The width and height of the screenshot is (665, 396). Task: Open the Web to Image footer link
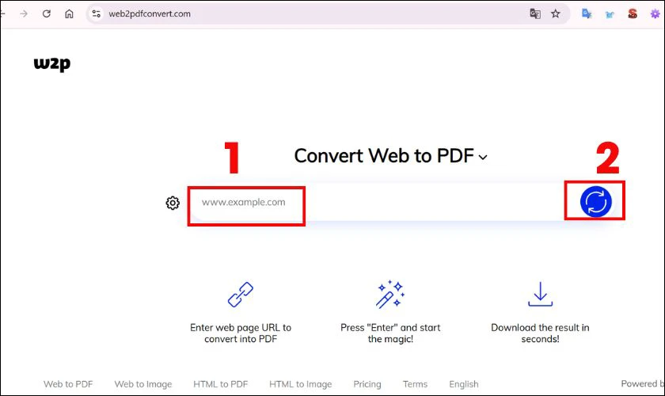tap(142, 384)
